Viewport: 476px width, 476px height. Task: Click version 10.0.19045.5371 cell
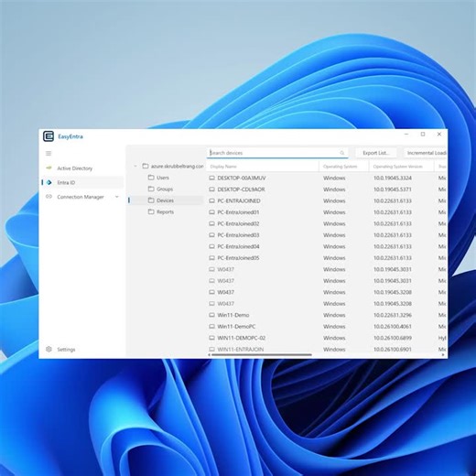pyautogui.click(x=393, y=189)
